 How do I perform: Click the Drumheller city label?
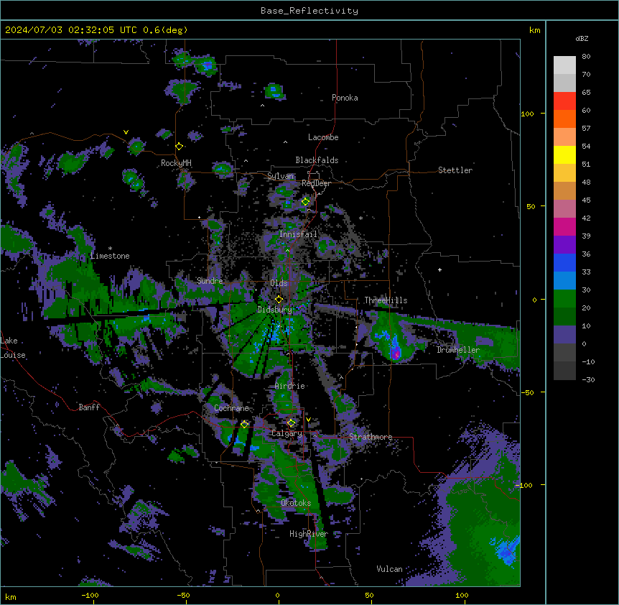[458, 350]
